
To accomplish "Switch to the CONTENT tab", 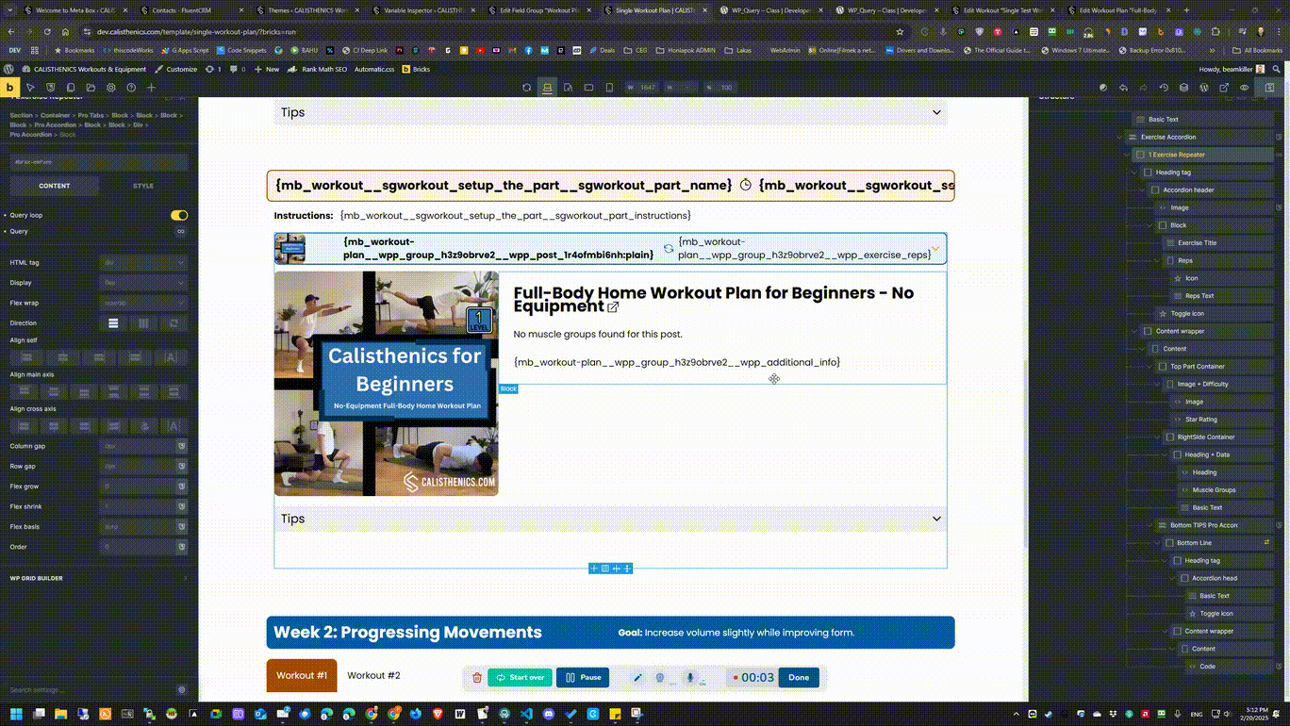I will click(x=54, y=186).
